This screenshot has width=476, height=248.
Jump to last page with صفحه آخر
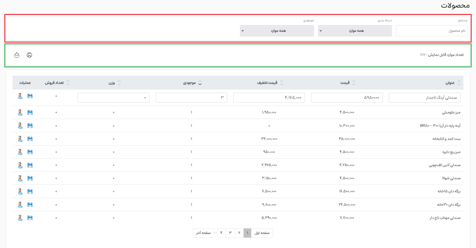[203, 233]
